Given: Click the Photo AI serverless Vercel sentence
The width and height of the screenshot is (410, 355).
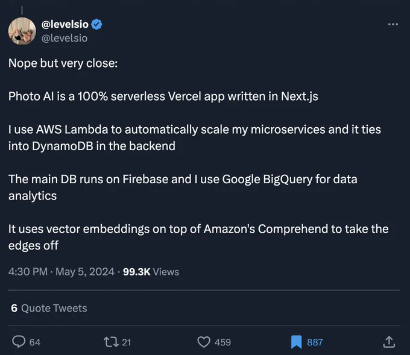Looking at the screenshot, I should pos(163,96).
